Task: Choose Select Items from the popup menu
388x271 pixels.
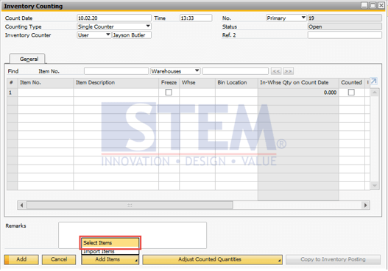Action: tap(110, 243)
